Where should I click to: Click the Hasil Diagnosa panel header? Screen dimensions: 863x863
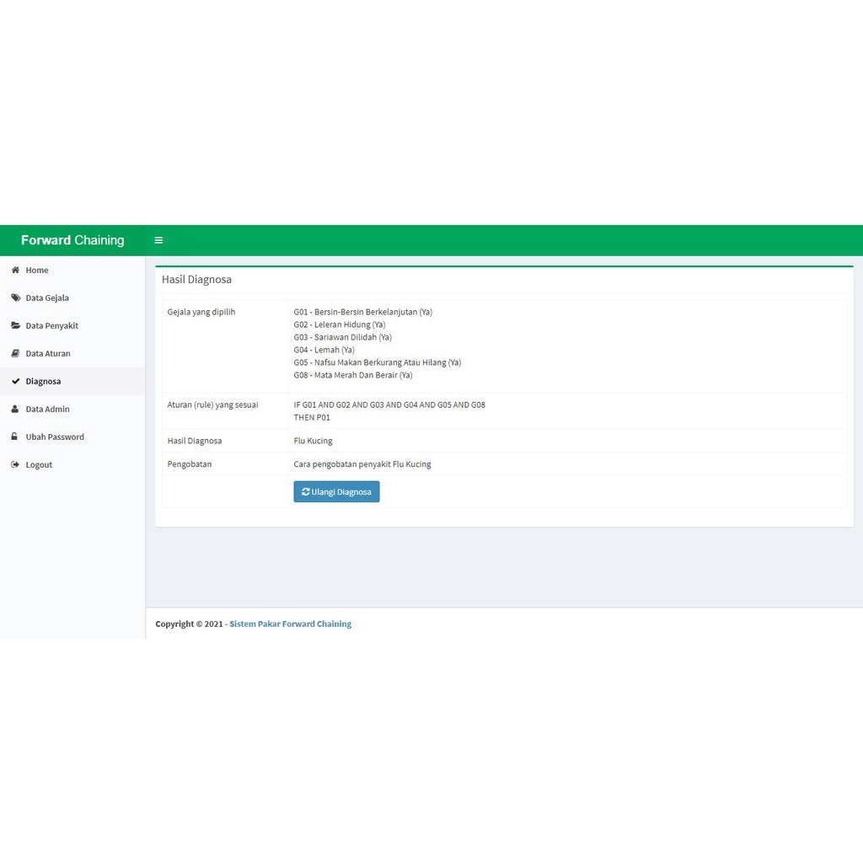tap(196, 279)
